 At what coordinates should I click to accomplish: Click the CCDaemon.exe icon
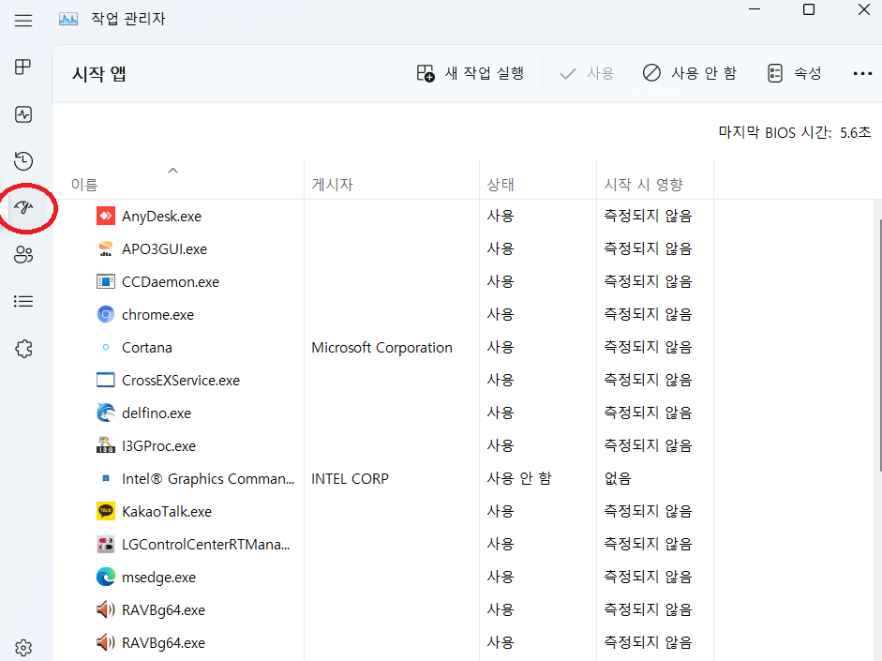[x=106, y=281]
